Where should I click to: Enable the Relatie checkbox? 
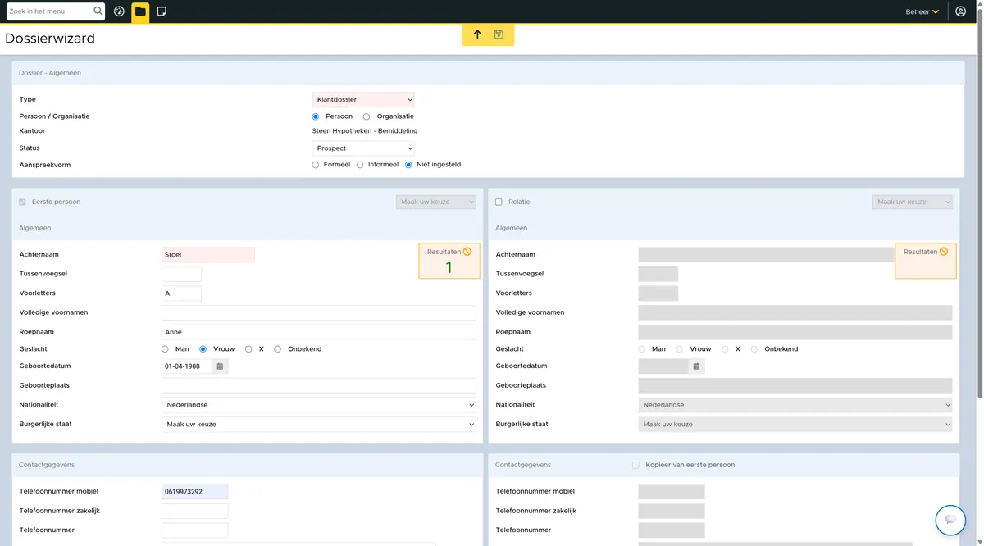pyautogui.click(x=499, y=202)
